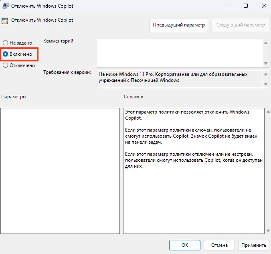The image size is (271, 254).
Task: Click the up arrow of the 'Справка' scrollbar
Action: click(267, 112)
